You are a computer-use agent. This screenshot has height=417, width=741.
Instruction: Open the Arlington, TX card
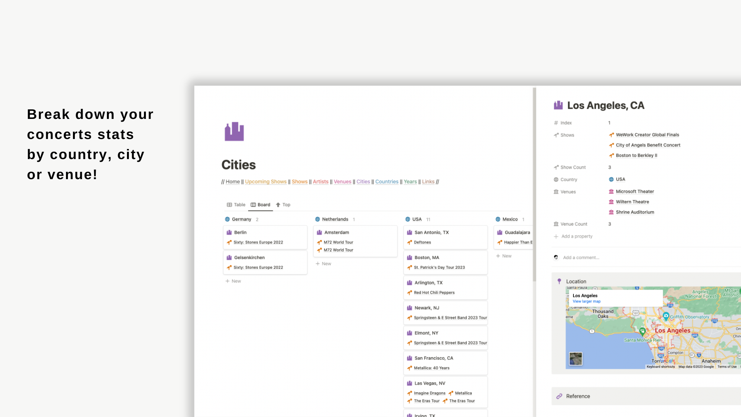tap(445, 288)
